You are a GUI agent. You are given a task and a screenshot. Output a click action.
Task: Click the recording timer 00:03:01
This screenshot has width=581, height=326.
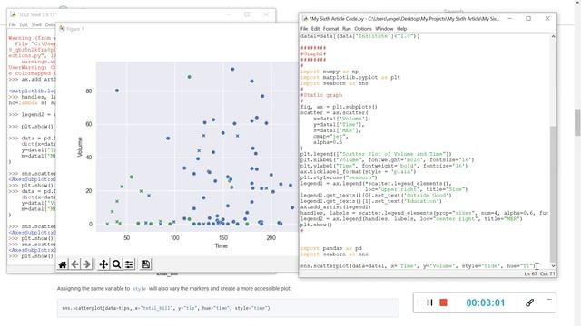486,302
